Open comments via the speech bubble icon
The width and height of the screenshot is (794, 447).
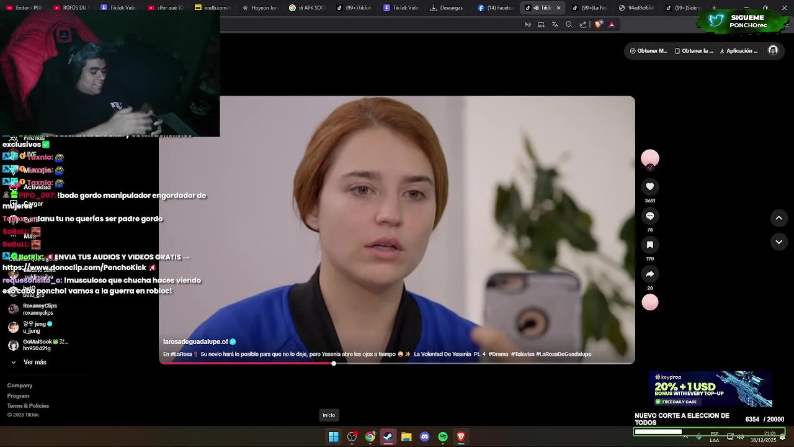coord(649,215)
